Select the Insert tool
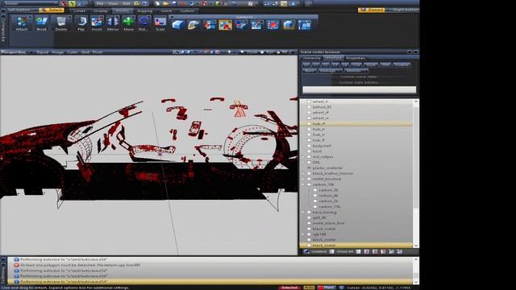Image resolution: width=516 pixels, height=290 pixels. click(x=97, y=23)
